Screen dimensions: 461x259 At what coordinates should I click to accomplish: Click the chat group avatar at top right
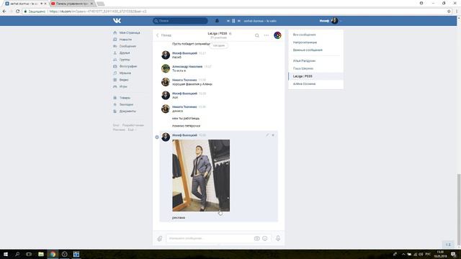click(x=277, y=35)
